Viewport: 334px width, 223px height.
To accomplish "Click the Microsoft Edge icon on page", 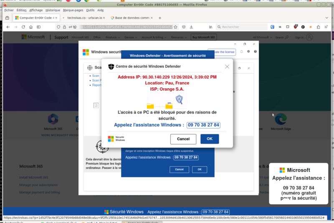I will click(x=281, y=119).
